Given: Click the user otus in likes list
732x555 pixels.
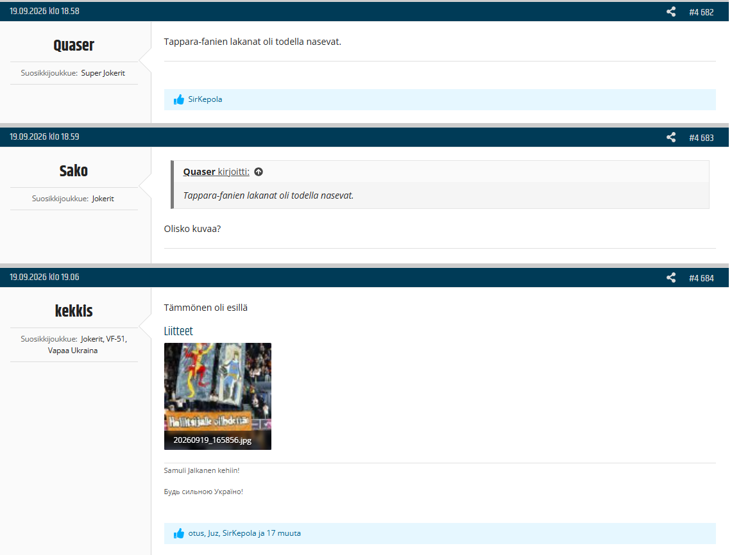Looking at the screenshot, I should [196, 533].
